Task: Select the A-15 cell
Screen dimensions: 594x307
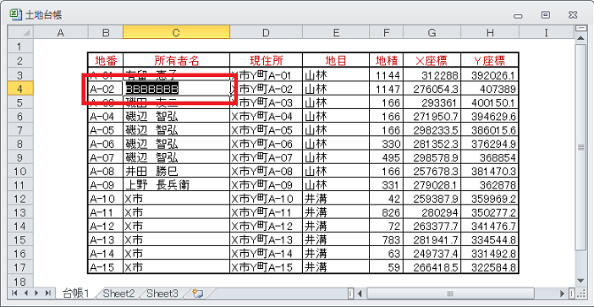Action: tap(105, 267)
